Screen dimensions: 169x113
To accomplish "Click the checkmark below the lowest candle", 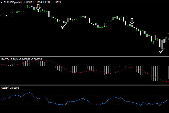I will (162, 51).
